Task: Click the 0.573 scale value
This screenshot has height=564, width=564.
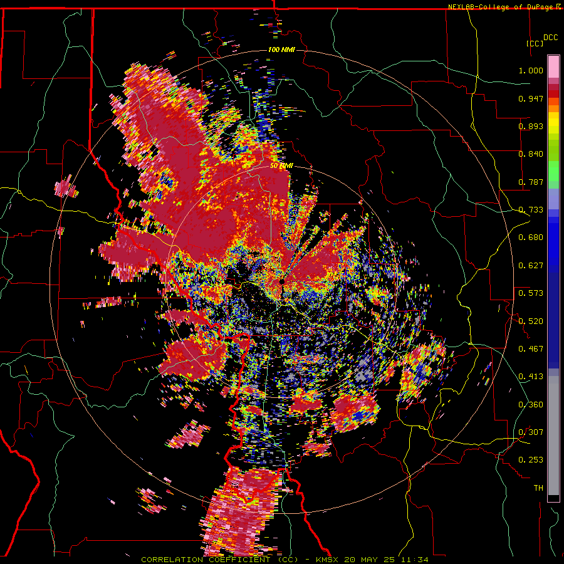Action: (531, 293)
